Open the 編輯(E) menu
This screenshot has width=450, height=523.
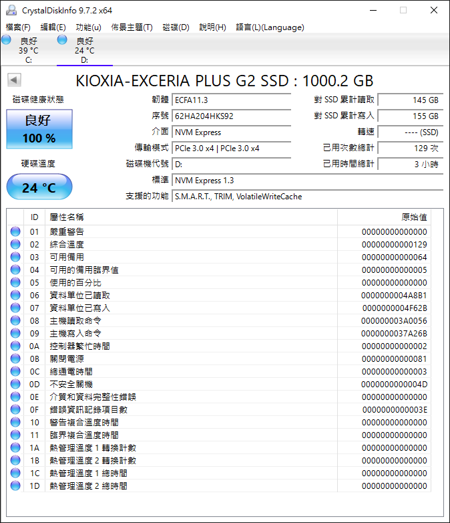(53, 27)
